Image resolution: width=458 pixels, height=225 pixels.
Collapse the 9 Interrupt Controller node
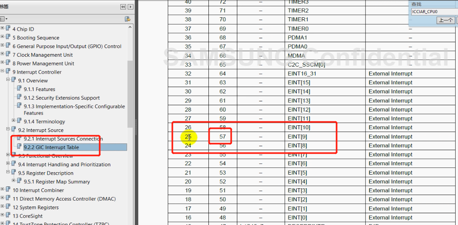click(x=2, y=72)
